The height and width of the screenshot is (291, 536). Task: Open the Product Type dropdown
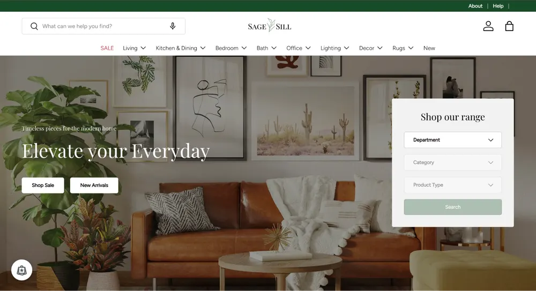pyautogui.click(x=452, y=185)
